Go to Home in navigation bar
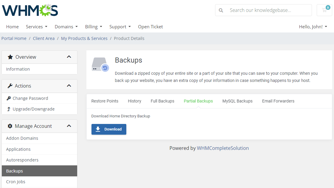Image resolution: width=334 pixels, height=188 pixels. coord(12,27)
